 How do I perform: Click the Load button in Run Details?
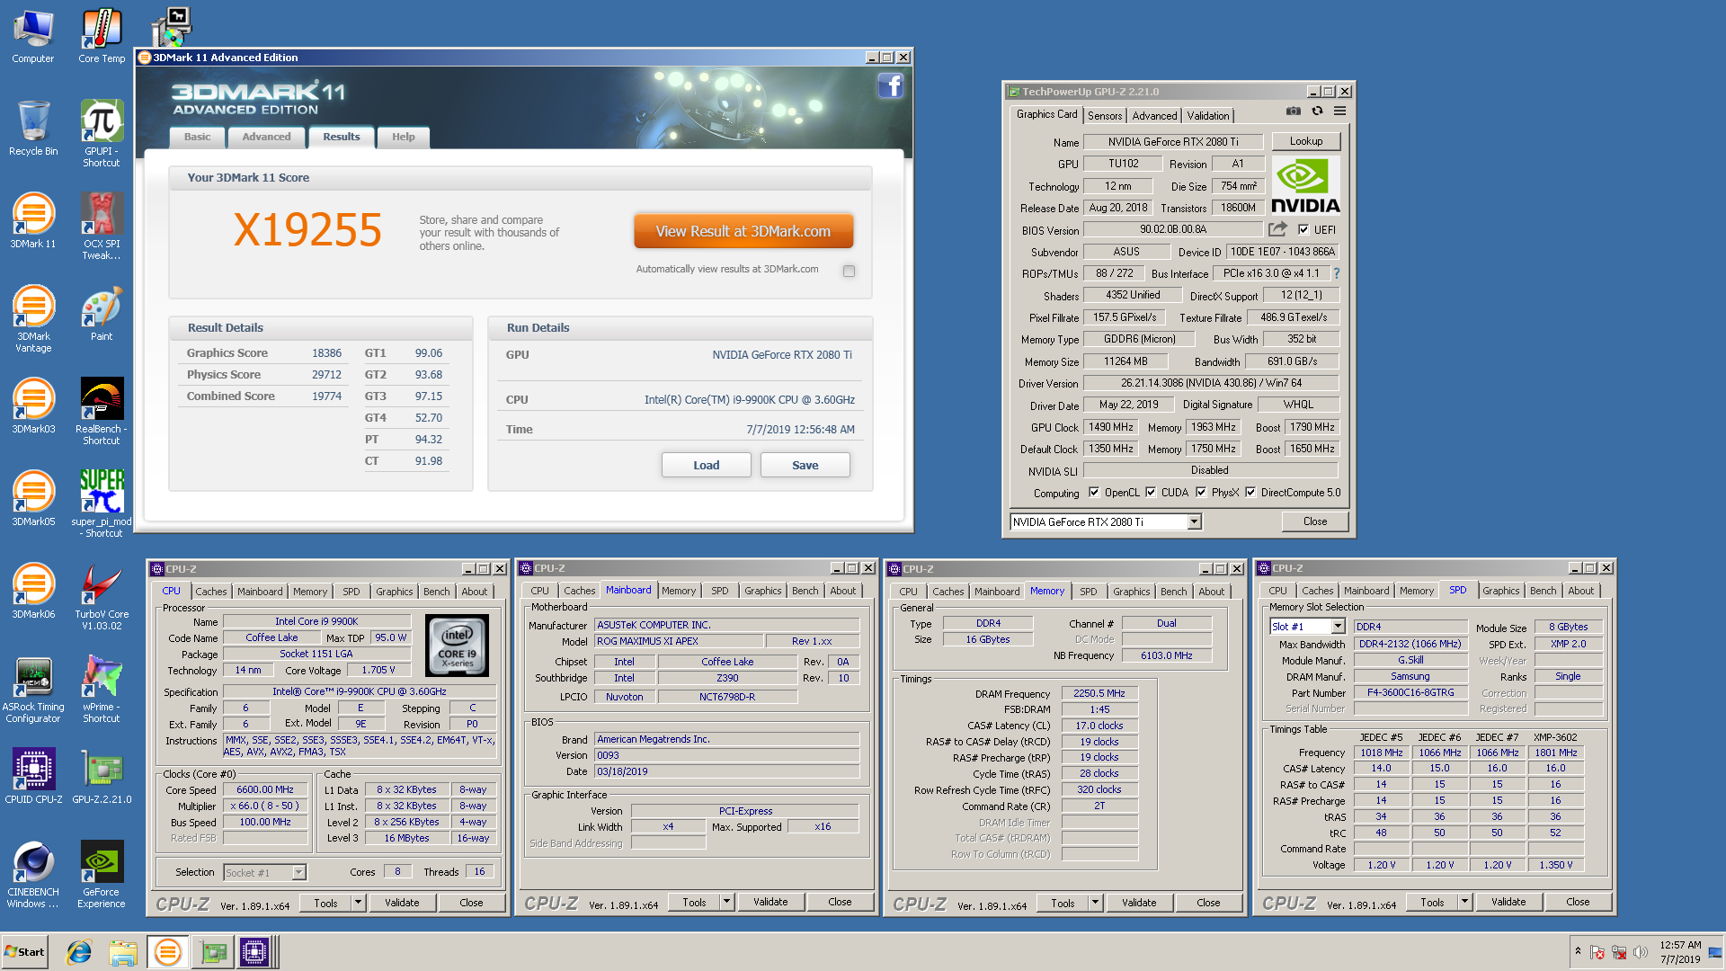[x=706, y=465]
